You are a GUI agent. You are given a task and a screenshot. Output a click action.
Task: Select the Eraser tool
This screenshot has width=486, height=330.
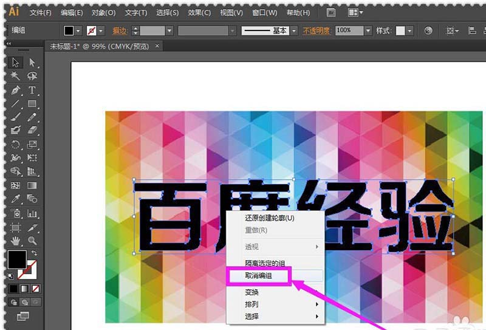click(32, 130)
